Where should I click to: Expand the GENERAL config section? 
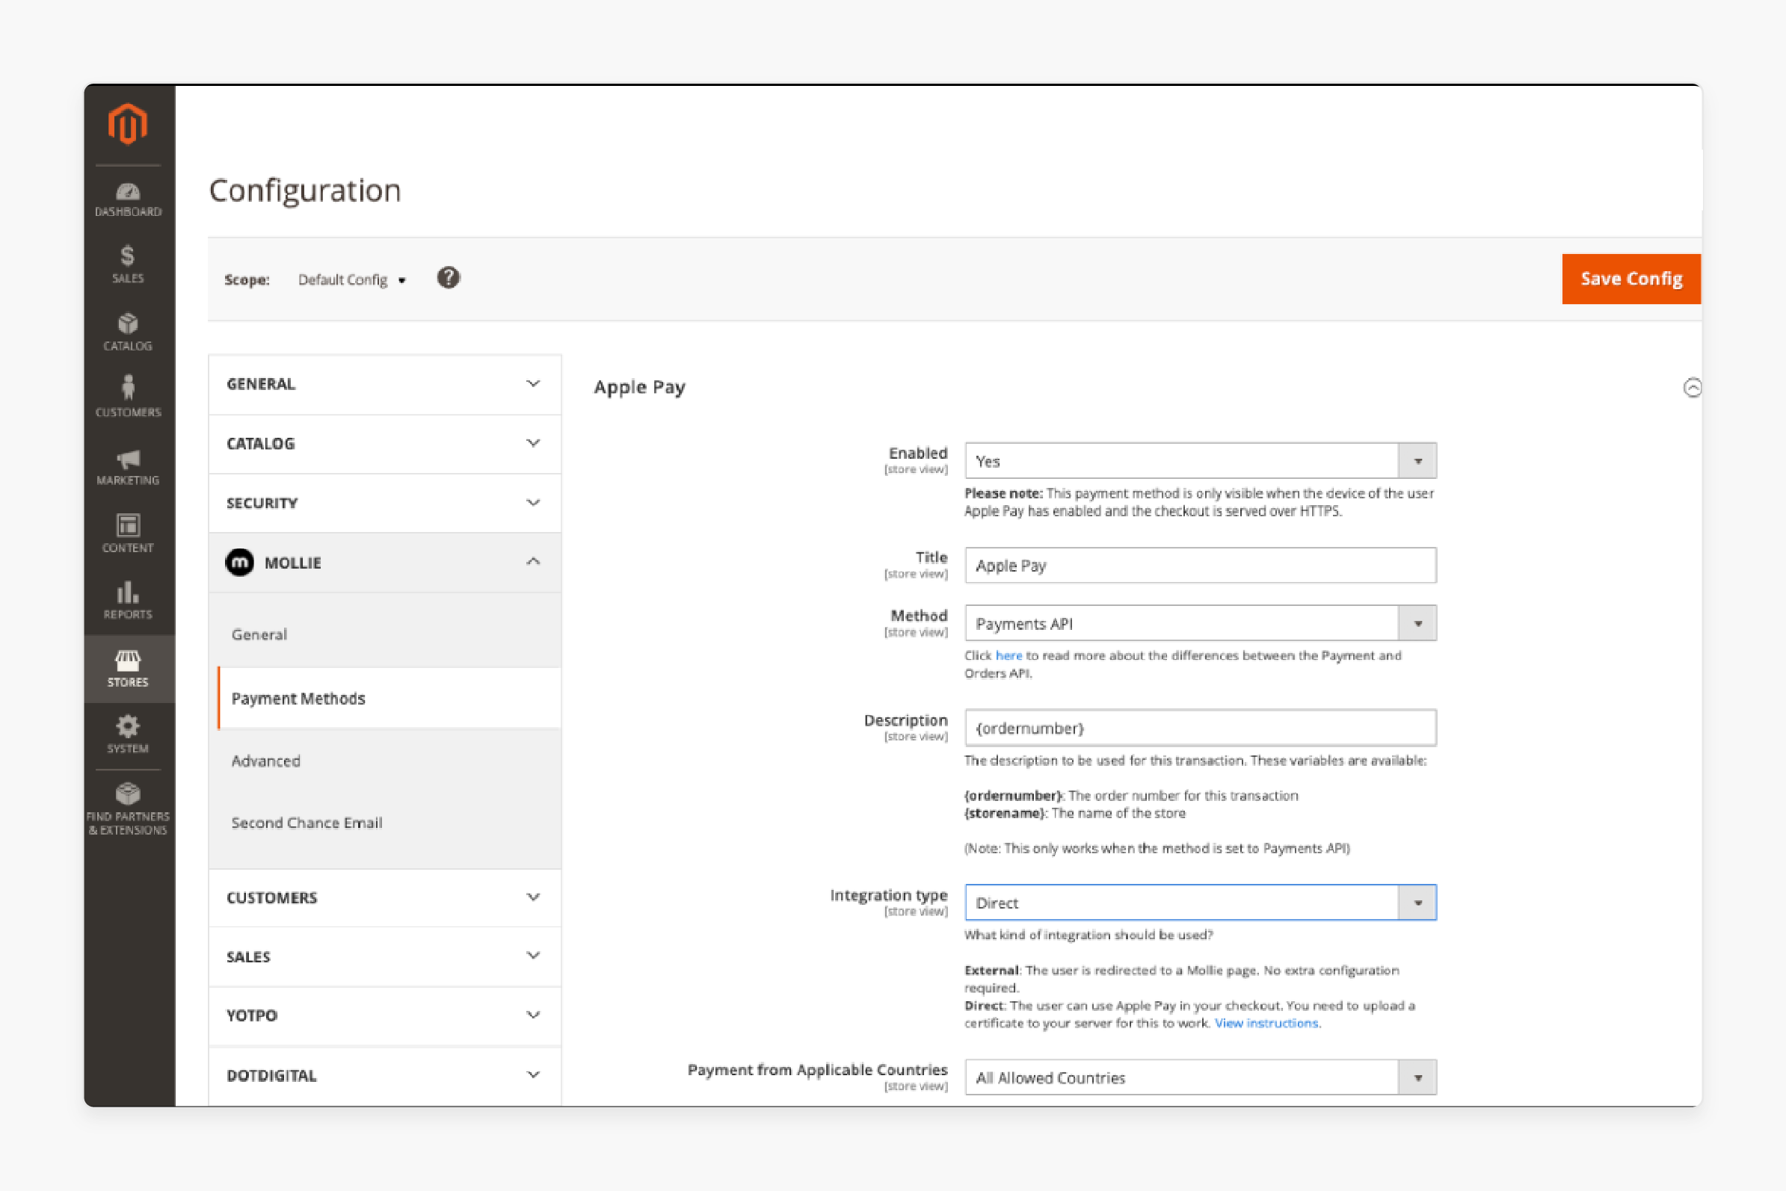click(385, 384)
